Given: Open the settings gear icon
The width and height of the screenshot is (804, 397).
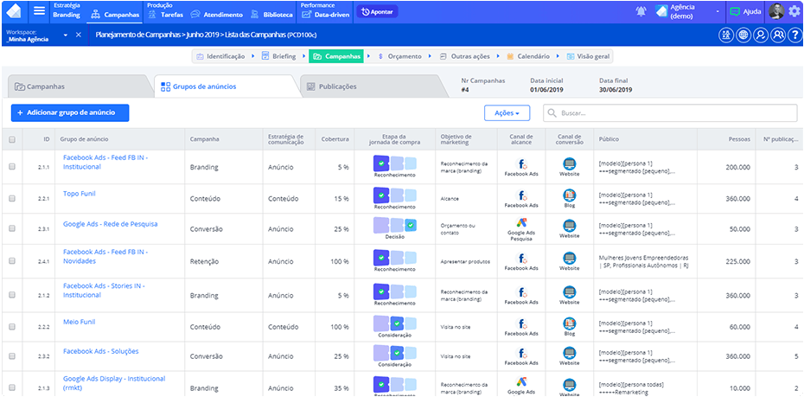Looking at the screenshot, I should tap(794, 11).
